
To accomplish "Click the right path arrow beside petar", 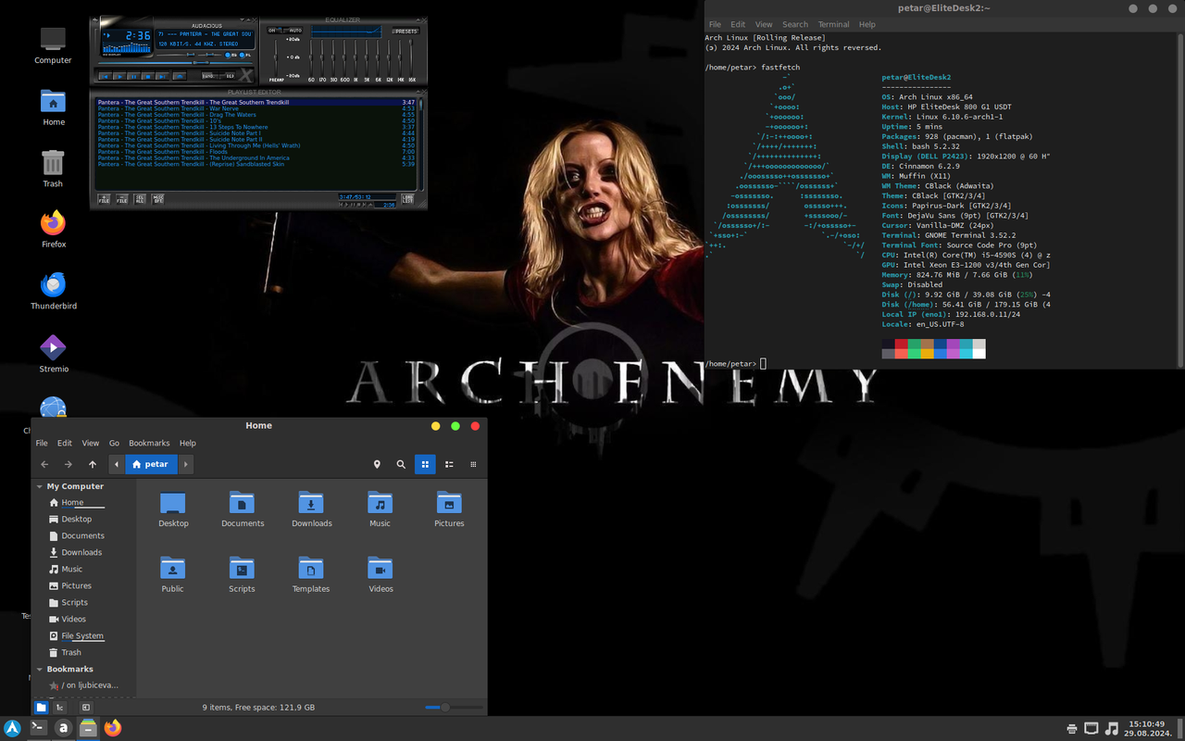I will tap(185, 464).
